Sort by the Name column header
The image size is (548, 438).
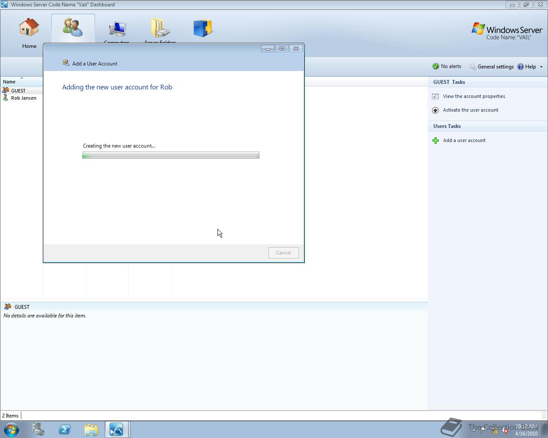tap(21, 81)
